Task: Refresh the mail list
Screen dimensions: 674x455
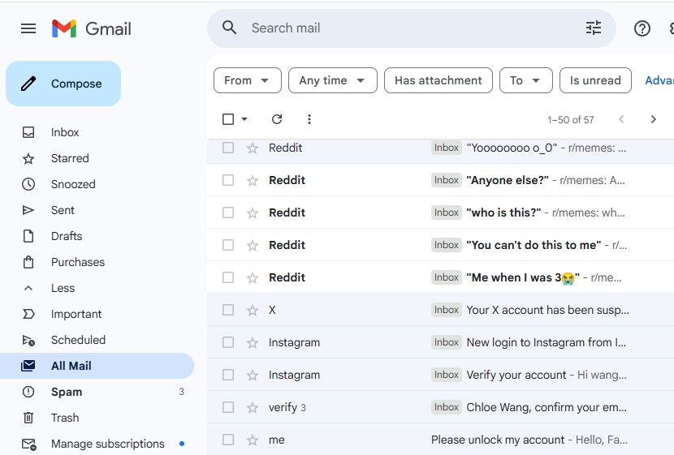Action: coord(277,119)
